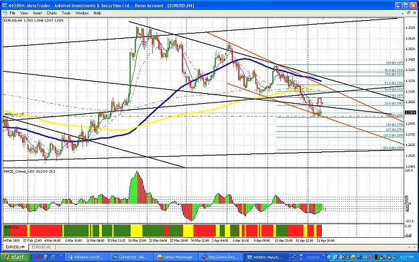The height and width of the screenshot is (262, 419).
Task: Click the EURUSD,H4 price header text
Action: (34, 20)
